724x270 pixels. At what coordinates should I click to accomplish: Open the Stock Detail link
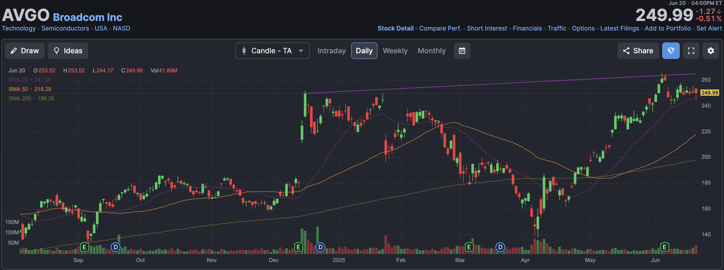tap(395, 28)
